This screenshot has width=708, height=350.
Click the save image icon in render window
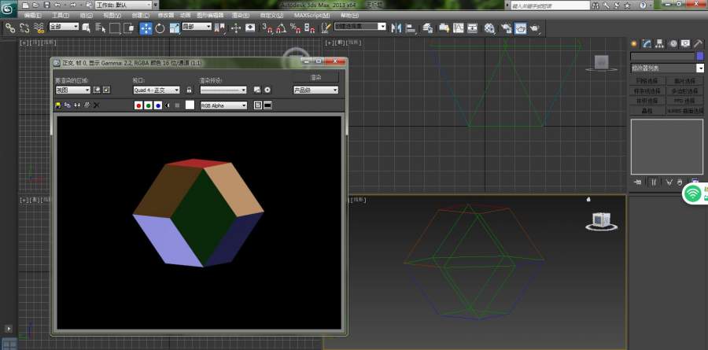pyautogui.click(x=57, y=105)
